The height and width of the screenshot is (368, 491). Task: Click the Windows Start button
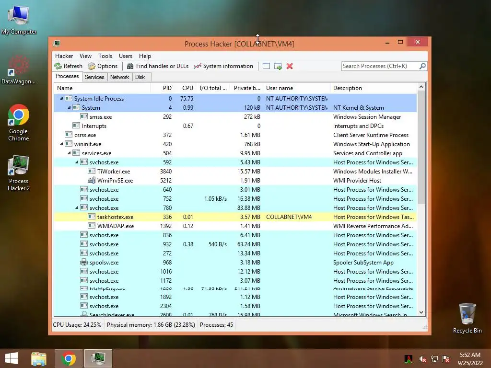point(12,358)
